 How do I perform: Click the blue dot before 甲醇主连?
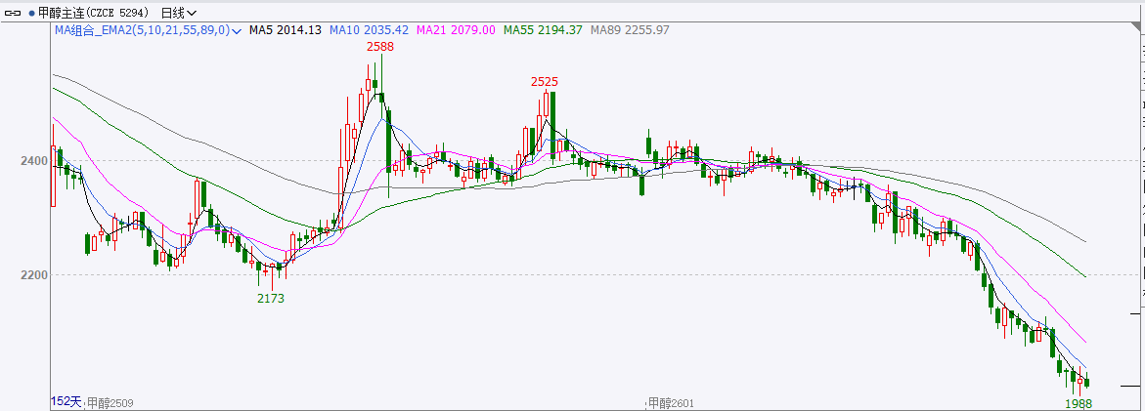pyautogui.click(x=30, y=13)
